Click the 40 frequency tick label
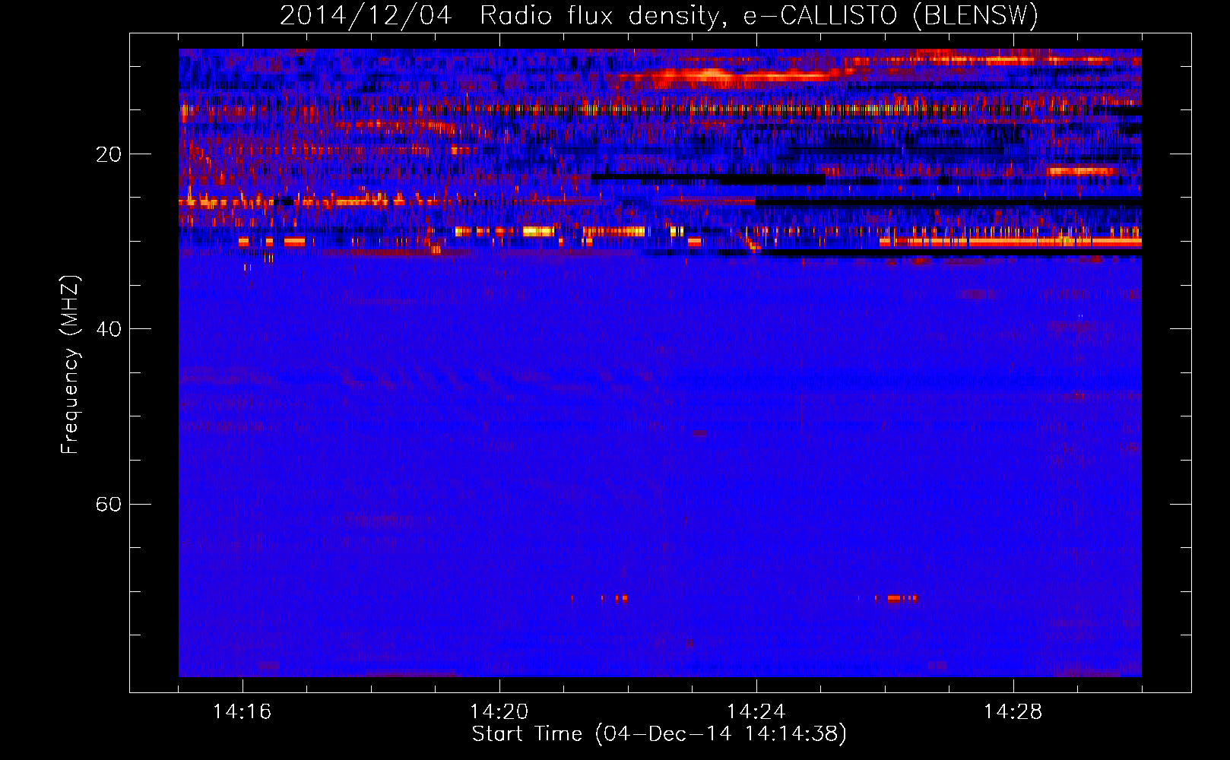 pyautogui.click(x=108, y=329)
